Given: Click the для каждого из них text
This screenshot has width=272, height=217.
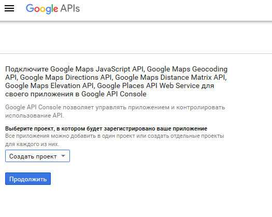Looking at the screenshot, I should (32, 144).
